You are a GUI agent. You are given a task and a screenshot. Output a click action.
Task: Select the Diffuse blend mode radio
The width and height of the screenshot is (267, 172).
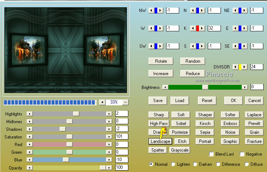247,164
